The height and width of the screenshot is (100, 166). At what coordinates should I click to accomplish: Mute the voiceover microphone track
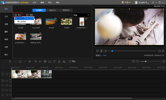click(x=10, y=95)
